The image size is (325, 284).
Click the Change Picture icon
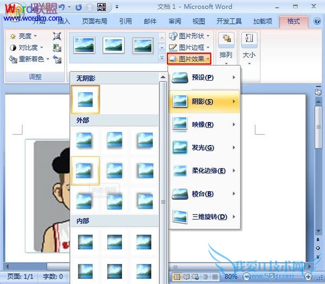click(57, 48)
